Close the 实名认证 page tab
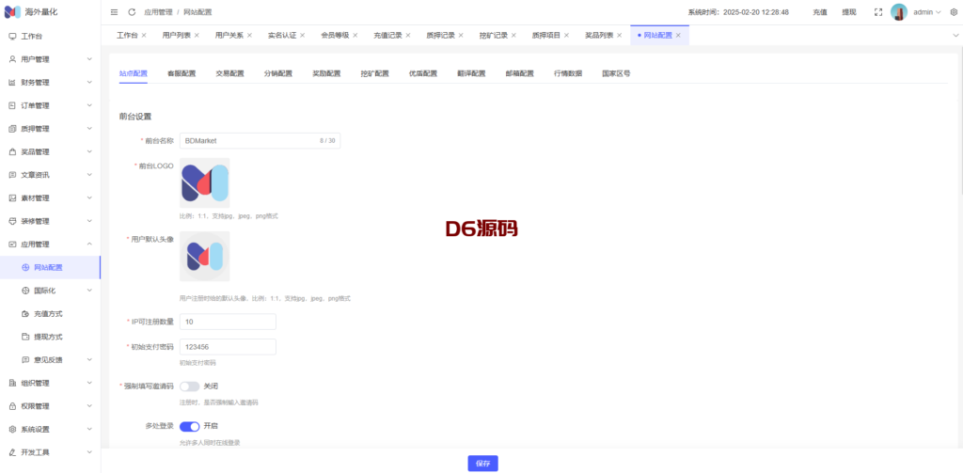Screen dimensions: 963x473 pyautogui.click(x=302, y=36)
